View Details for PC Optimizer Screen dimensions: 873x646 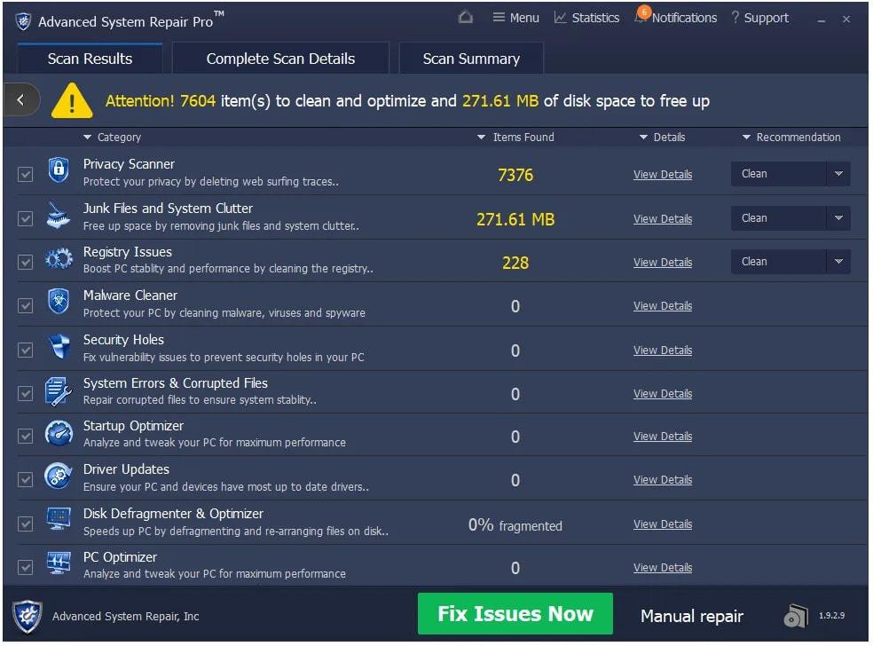(663, 568)
